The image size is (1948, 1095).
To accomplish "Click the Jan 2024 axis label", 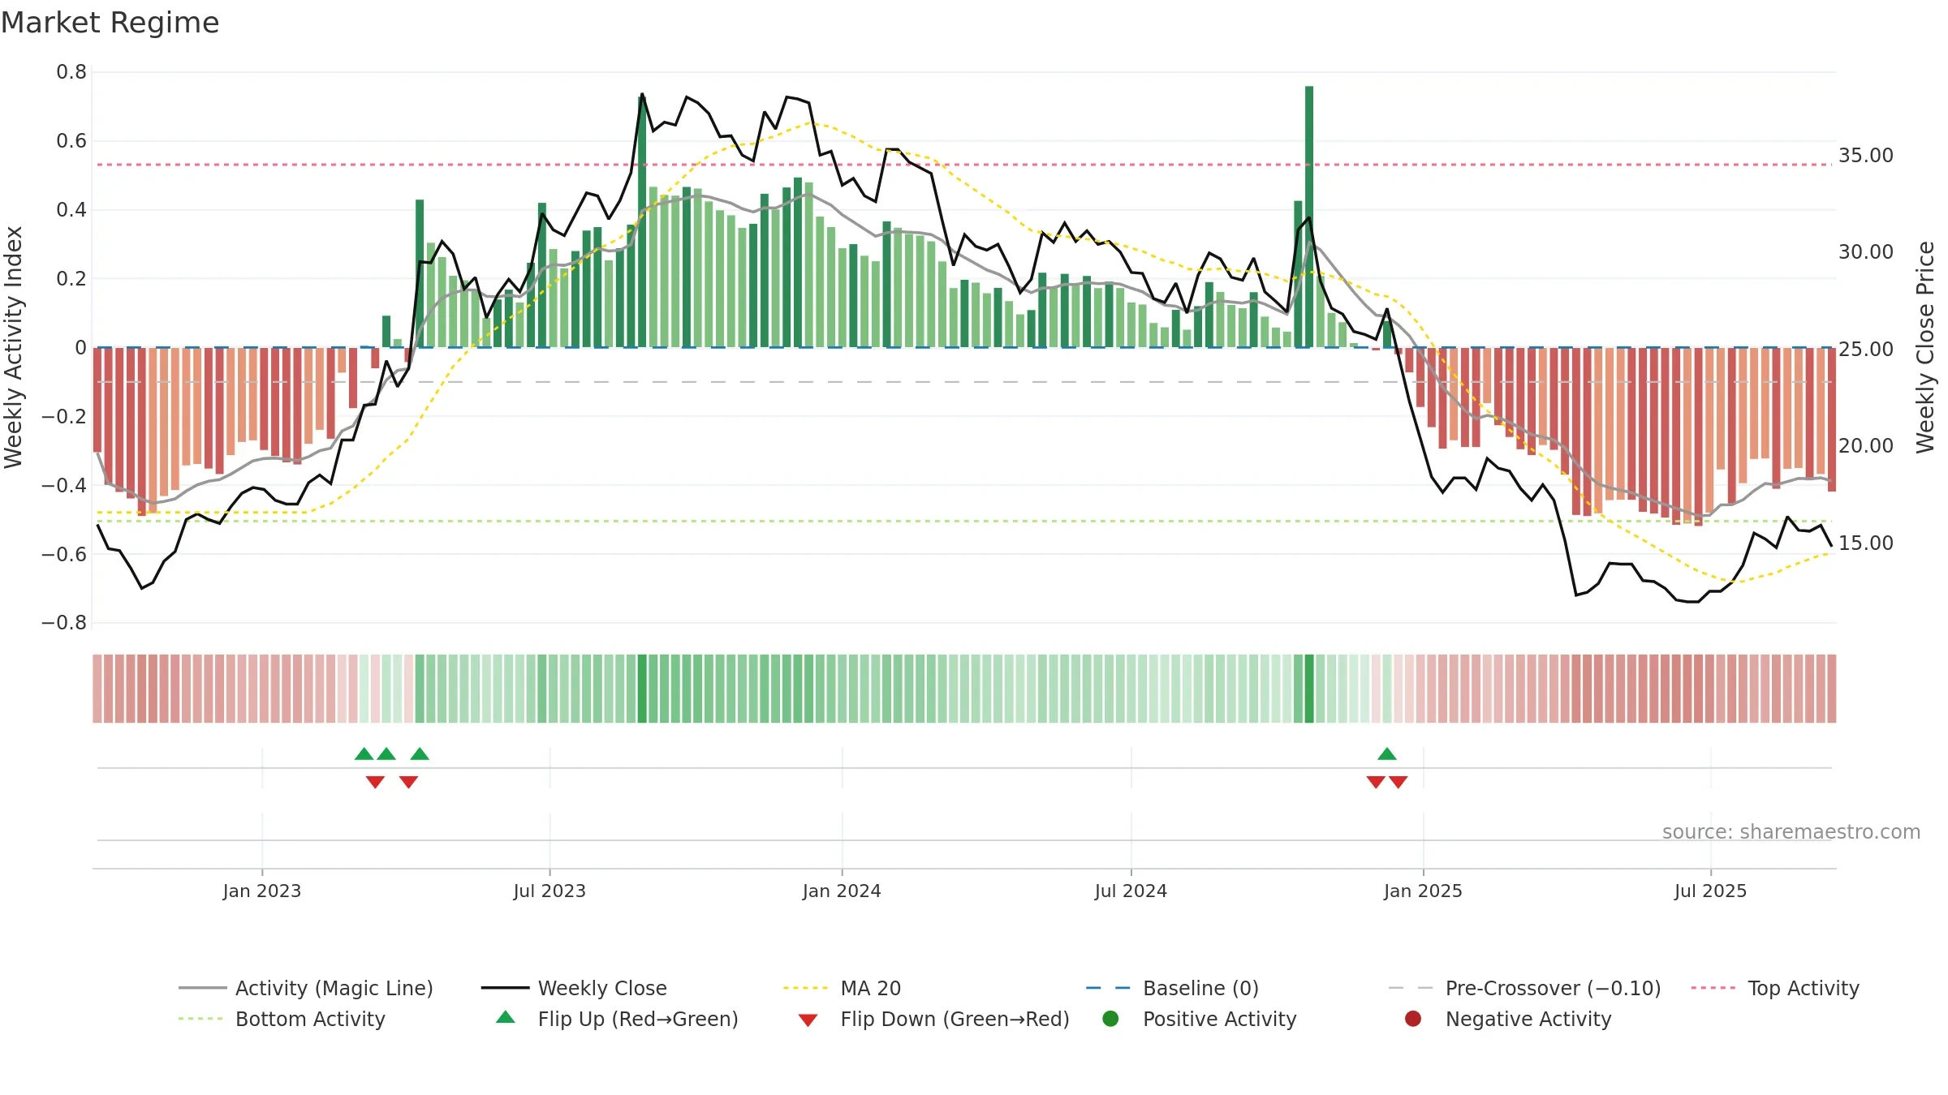I will pos(842,891).
